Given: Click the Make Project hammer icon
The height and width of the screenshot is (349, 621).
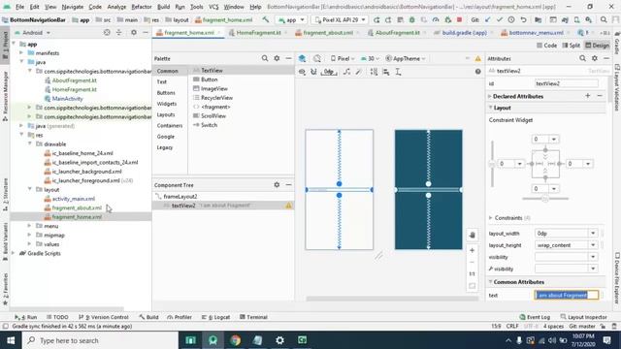Looking at the screenshot, I should (265, 19).
